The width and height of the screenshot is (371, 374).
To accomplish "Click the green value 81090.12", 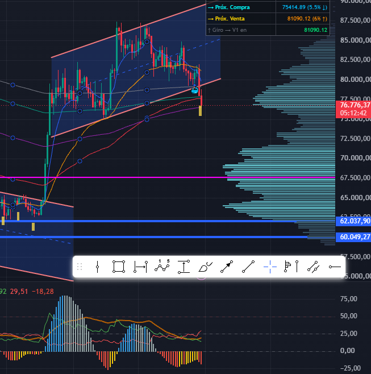I will (x=315, y=30).
